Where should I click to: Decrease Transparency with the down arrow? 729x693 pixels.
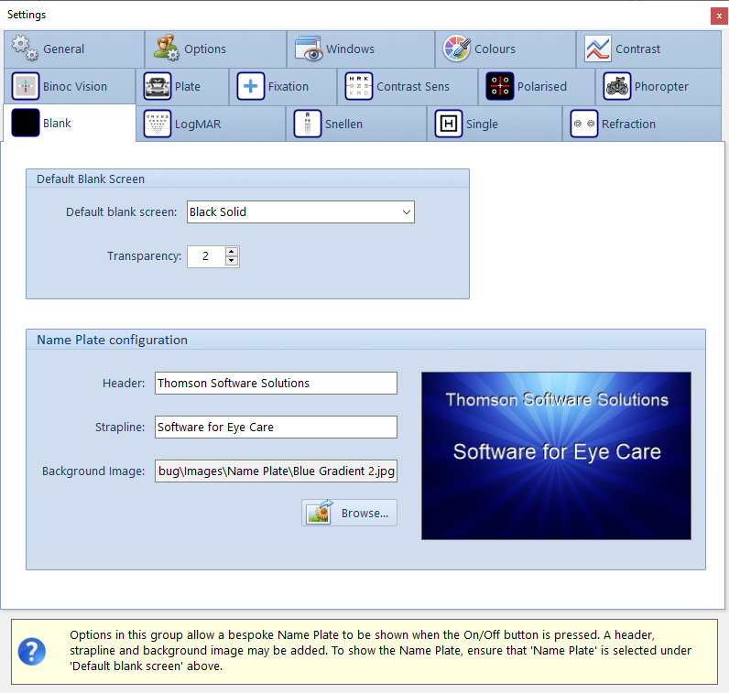(232, 261)
